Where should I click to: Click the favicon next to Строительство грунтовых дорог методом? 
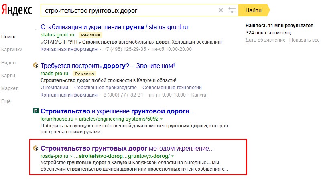pyautogui.click(x=36, y=148)
